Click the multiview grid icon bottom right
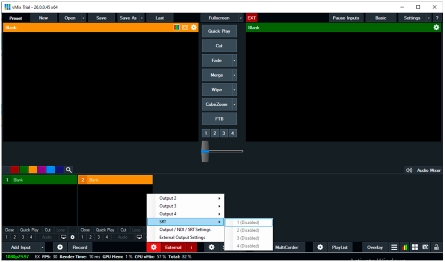Image resolution: width=445 pixels, height=262 pixels. coord(415,247)
